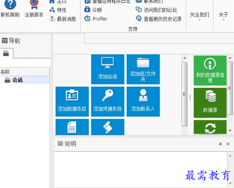Click description panel scrollbar down arrow
234x188 pixels.
230,183
